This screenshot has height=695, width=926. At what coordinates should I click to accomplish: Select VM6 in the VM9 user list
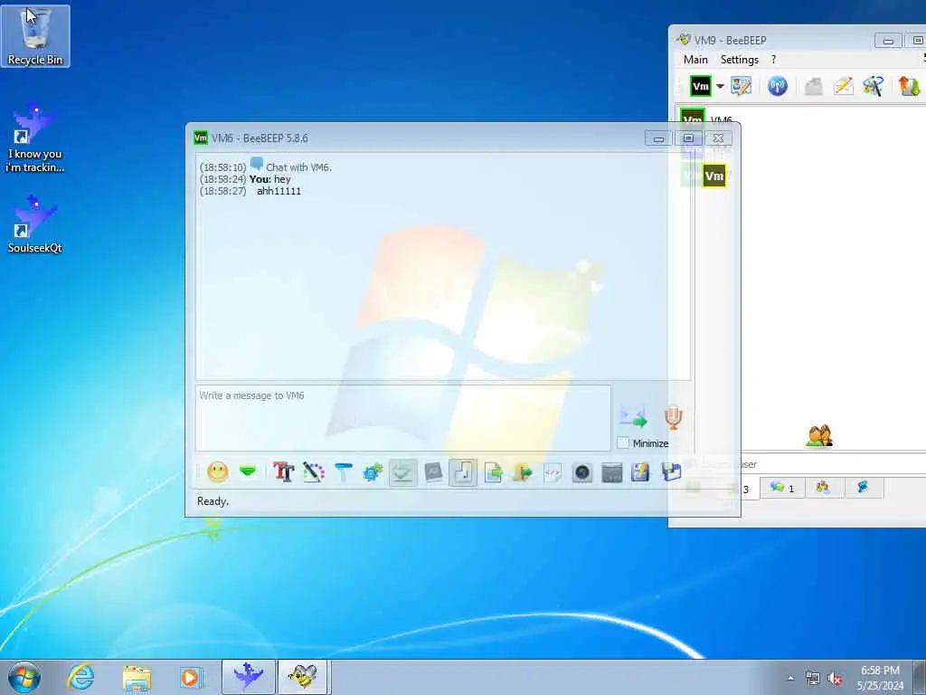pyautogui.click(x=722, y=119)
